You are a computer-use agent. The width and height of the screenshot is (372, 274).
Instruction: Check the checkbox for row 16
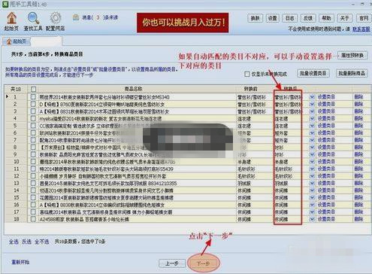(33, 205)
